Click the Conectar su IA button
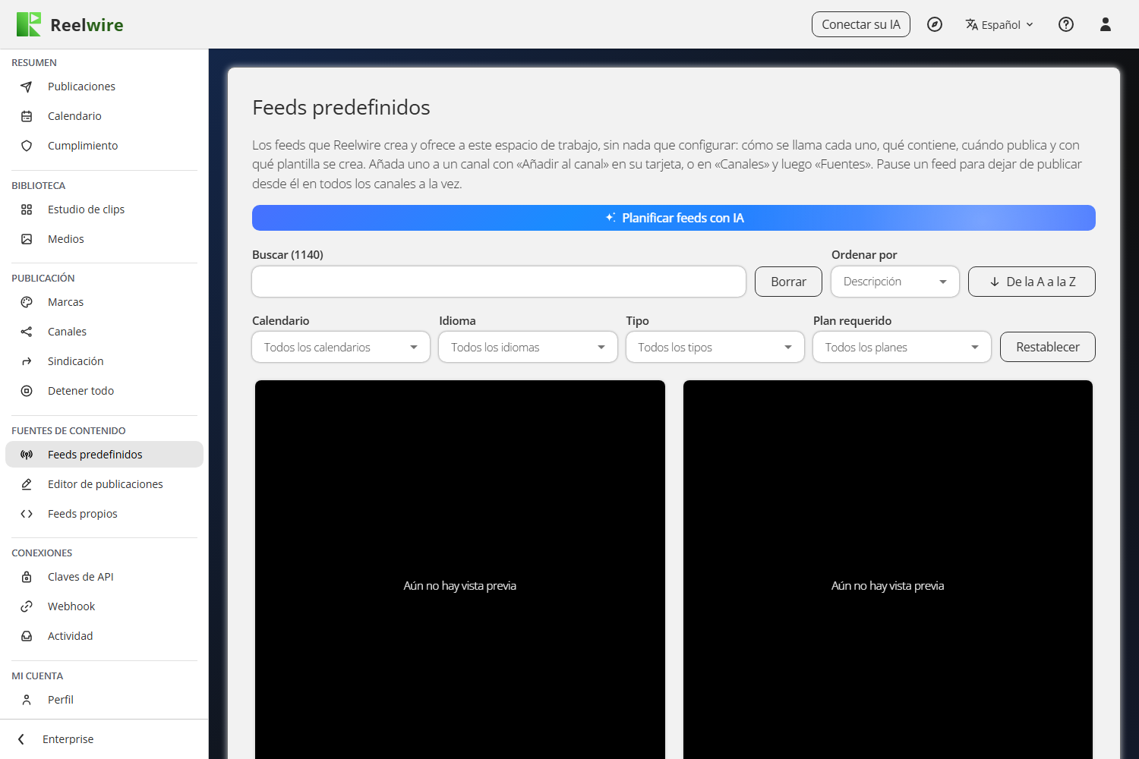1139x759 pixels. [x=861, y=24]
